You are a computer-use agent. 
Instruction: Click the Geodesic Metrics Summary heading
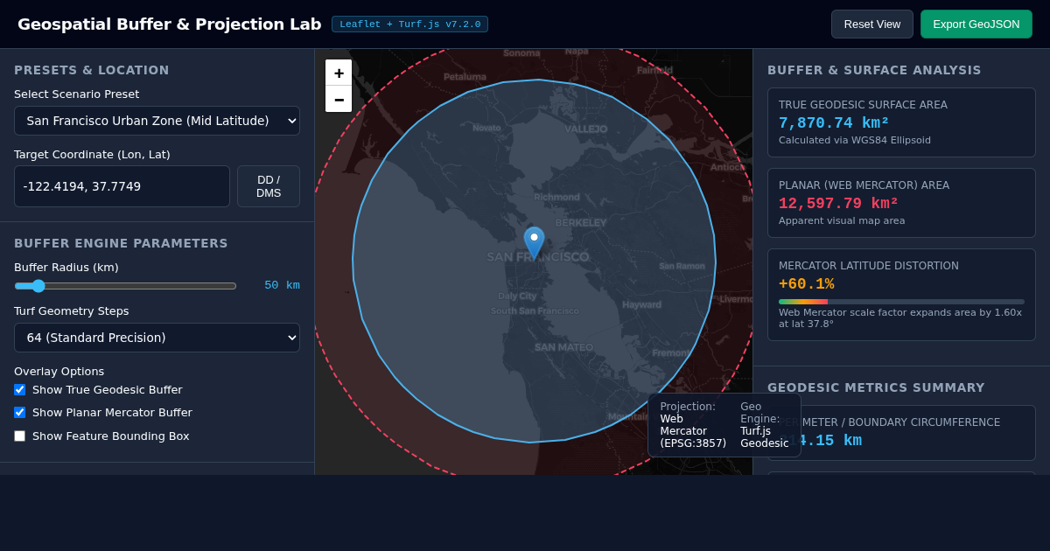[876, 387]
